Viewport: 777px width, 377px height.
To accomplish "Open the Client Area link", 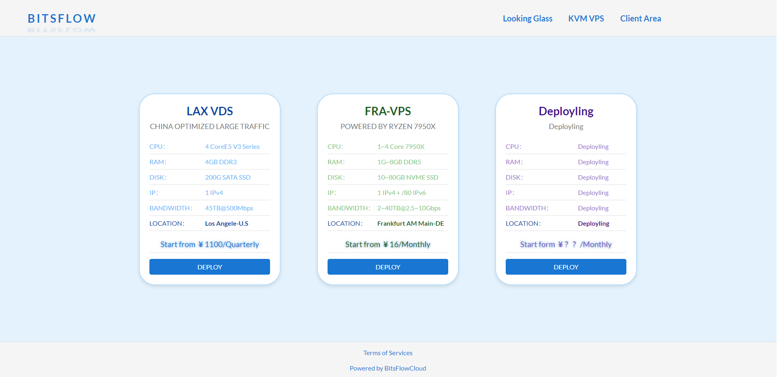I will click(x=640, y=19).
